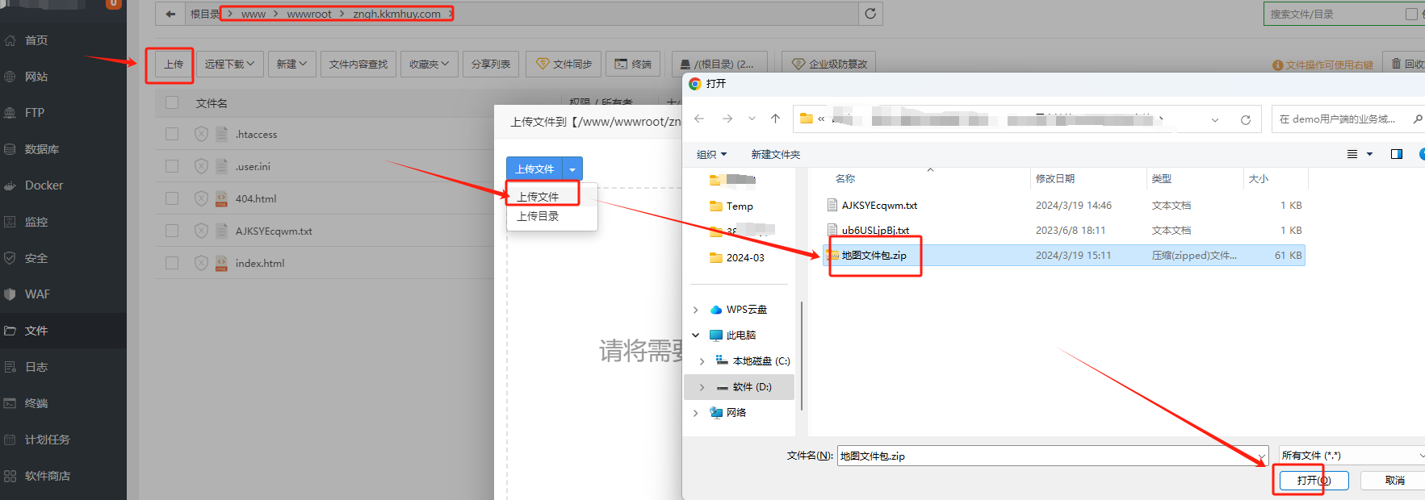Expand the 本地磁盘 (C:) node
Image resolution: width=1425 pixels, height=500 pixels.
(702, 361)
